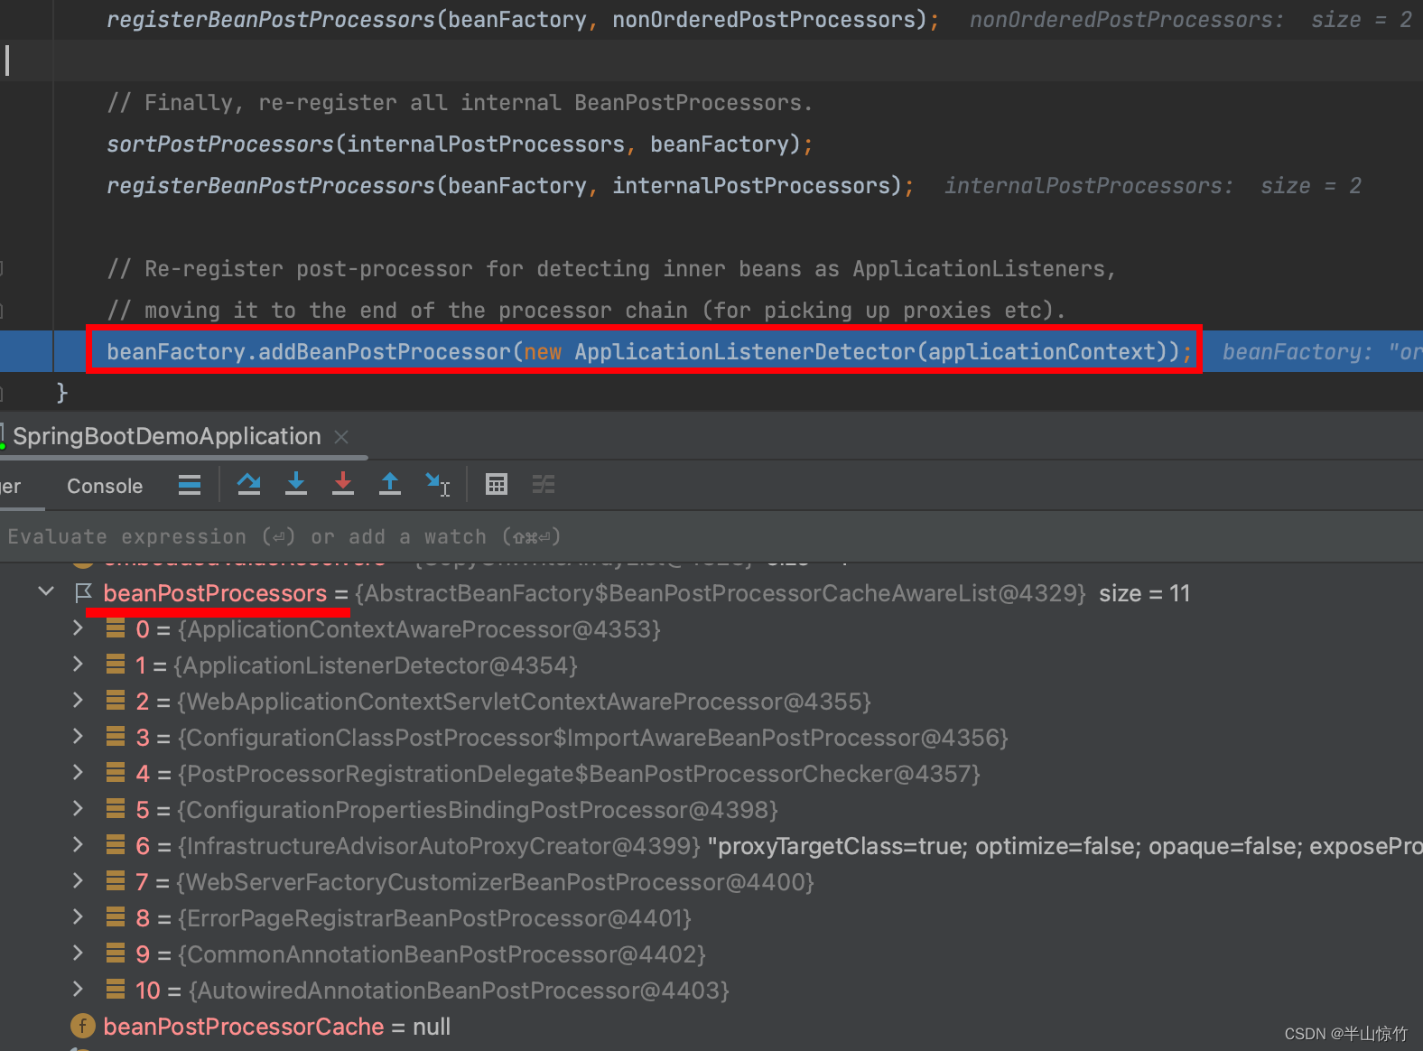Click the proxyTargetClass=true string value
Viewport: 1423px width, 1051px height.
[1065, 846]
